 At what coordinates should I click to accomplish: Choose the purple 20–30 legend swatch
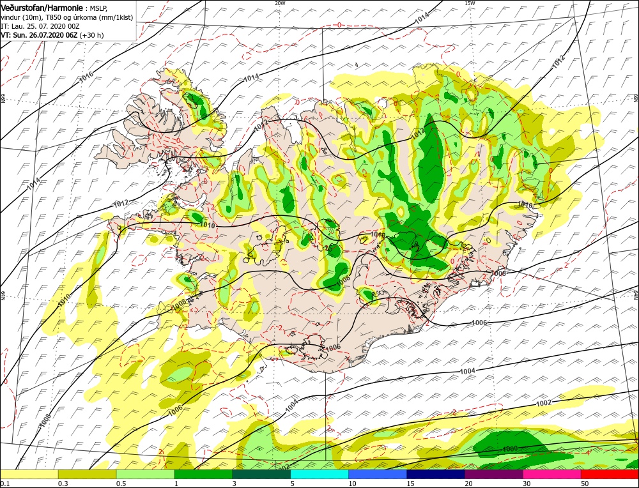[493, 474]
